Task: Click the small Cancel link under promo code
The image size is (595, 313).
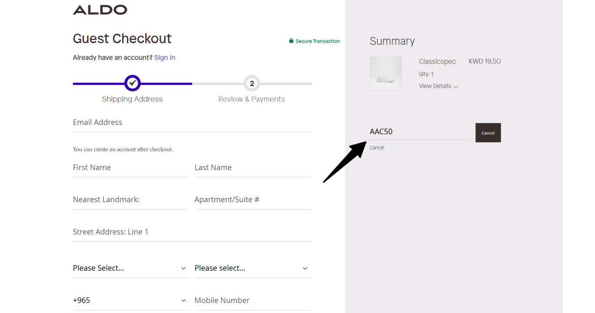Action: (x=377, y=148)
